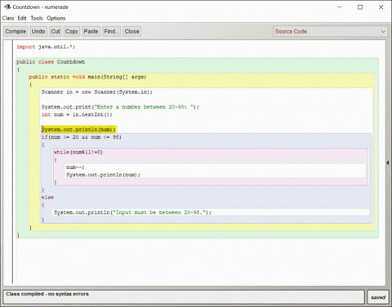
Task: Open the Find... dialog button
Action: (111, 31)
